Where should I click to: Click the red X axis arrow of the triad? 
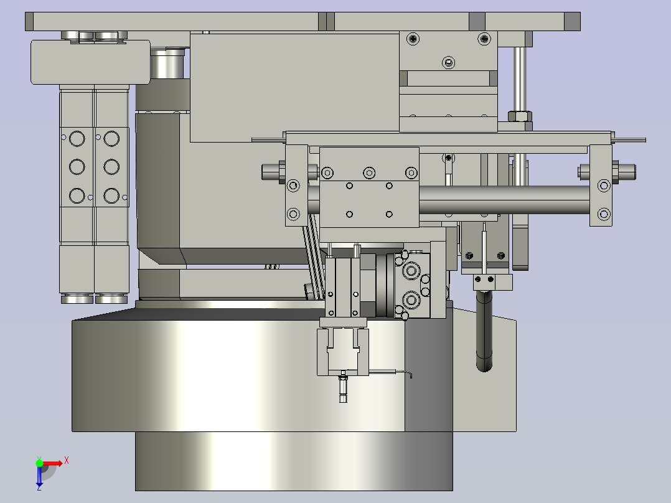coord(53,464)
